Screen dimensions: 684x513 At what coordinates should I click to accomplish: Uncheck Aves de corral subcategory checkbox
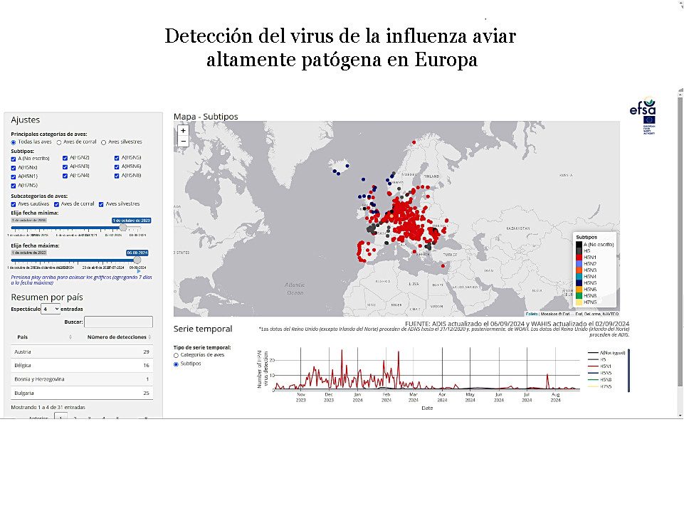pyautogui.click(x=57, y=204)
